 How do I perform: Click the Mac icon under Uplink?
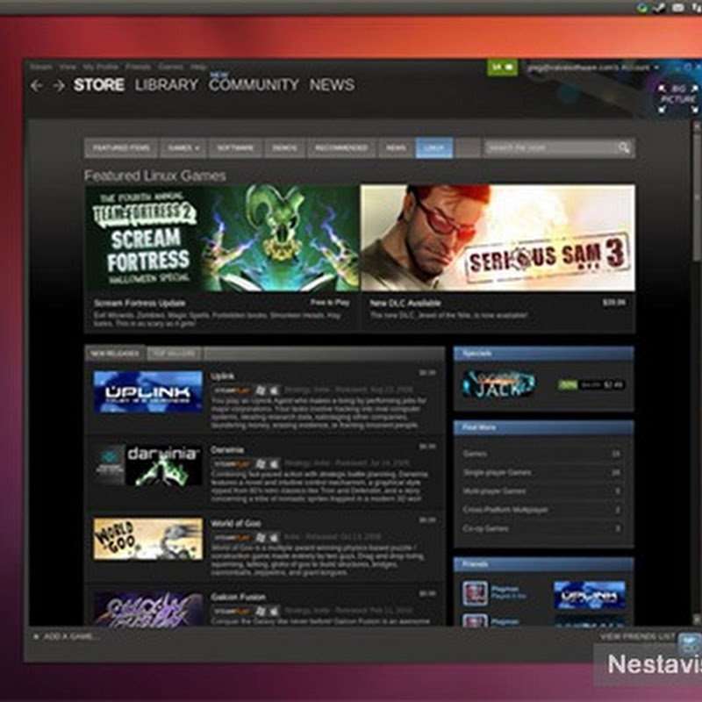[275, 390]
